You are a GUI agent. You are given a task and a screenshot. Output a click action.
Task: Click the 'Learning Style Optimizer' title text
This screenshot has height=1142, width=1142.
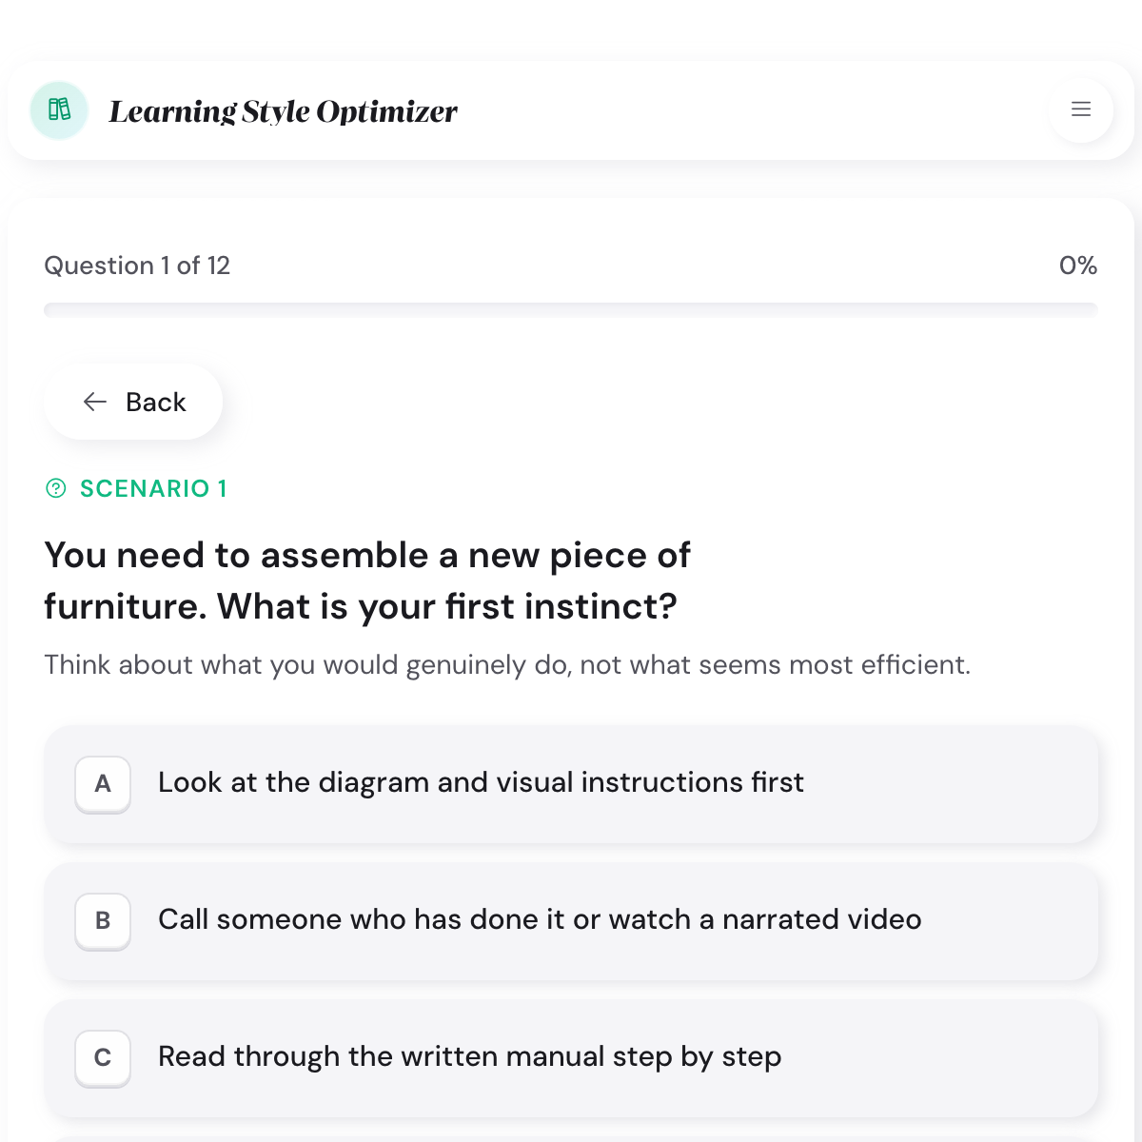(284, 110)
